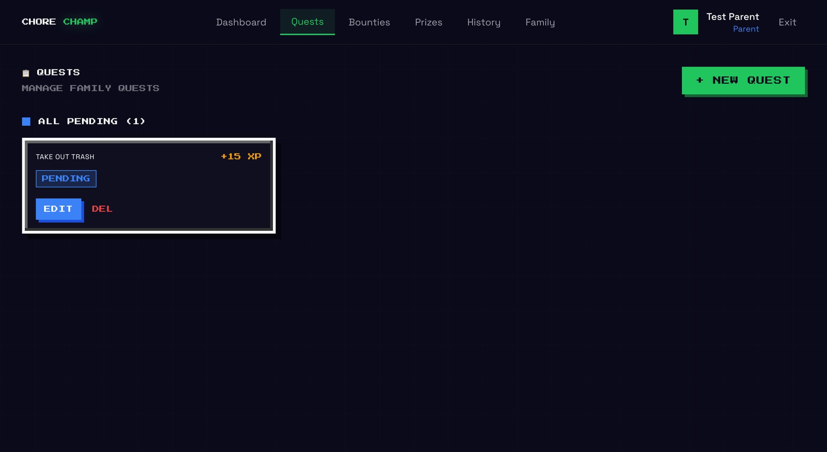
Task: Click DEL to delete the quest
Action: click(102, 209)
